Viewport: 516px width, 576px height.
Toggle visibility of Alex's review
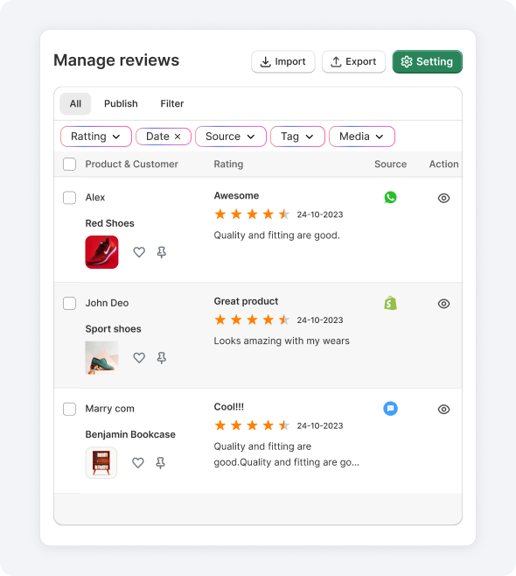coord(443,198)
